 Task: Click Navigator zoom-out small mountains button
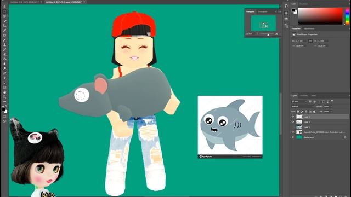(x=257, y=34)
